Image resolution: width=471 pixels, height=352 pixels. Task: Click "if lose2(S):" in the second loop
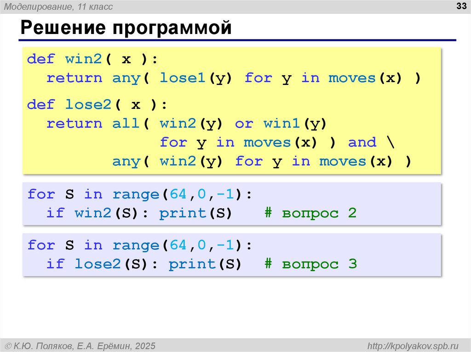pyautogui.click(x=102, y=264)
